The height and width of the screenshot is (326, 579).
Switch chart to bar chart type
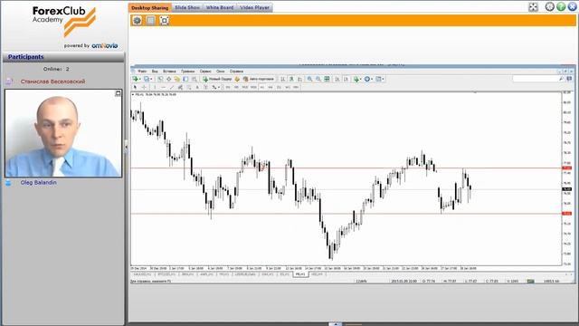282,79
